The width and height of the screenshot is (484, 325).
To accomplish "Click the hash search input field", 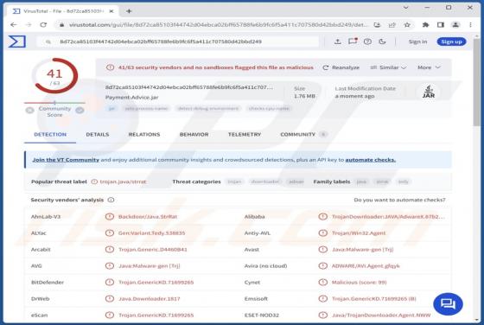I will click(178, 41).
